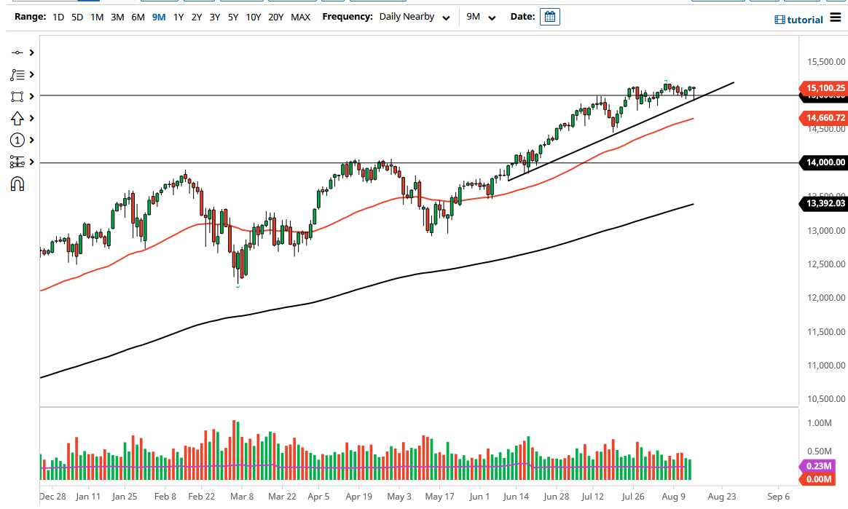Select the arrow annotation tool
The image size is (848, 509).
point(17,117)
